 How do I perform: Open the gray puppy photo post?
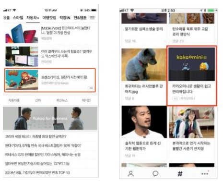coord(144,65)
